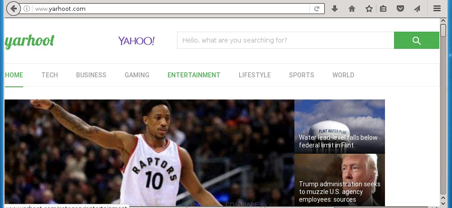Click the yarhoot search input field

point(285,40)
